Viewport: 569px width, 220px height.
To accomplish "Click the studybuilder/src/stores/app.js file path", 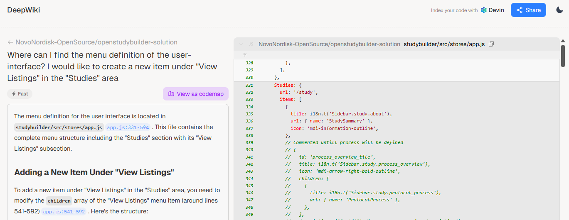I will pos(444,44).
